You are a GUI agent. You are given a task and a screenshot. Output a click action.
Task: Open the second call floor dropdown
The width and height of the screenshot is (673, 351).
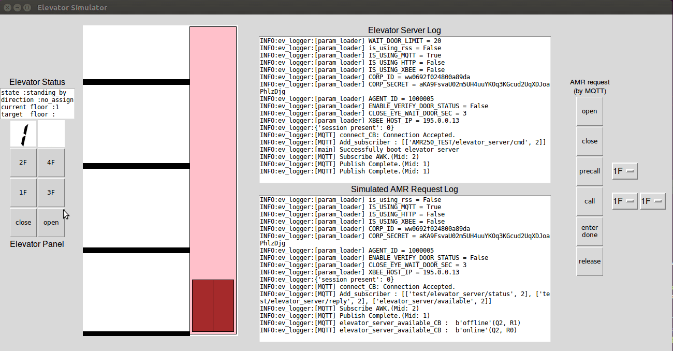tap(653, 201)
